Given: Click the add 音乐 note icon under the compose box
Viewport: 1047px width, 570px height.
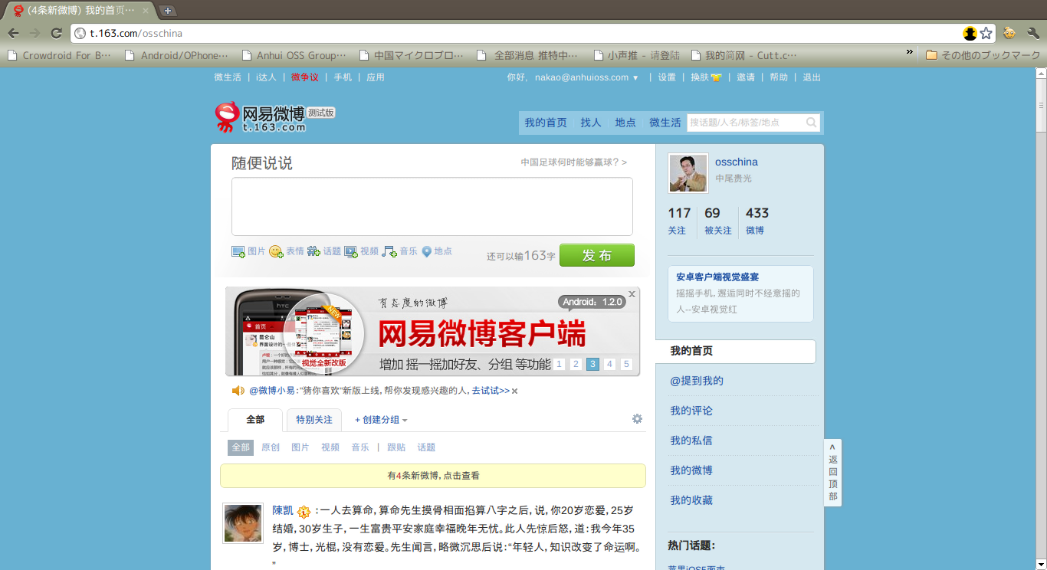Looking at the screenshot, I should click(389, 251).
